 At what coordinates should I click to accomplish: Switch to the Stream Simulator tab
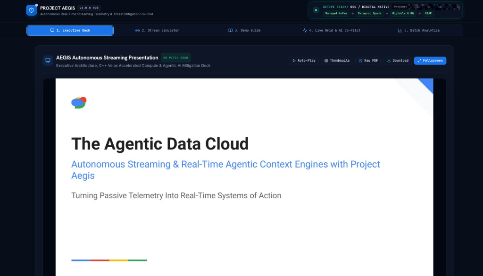pos(157,31)
